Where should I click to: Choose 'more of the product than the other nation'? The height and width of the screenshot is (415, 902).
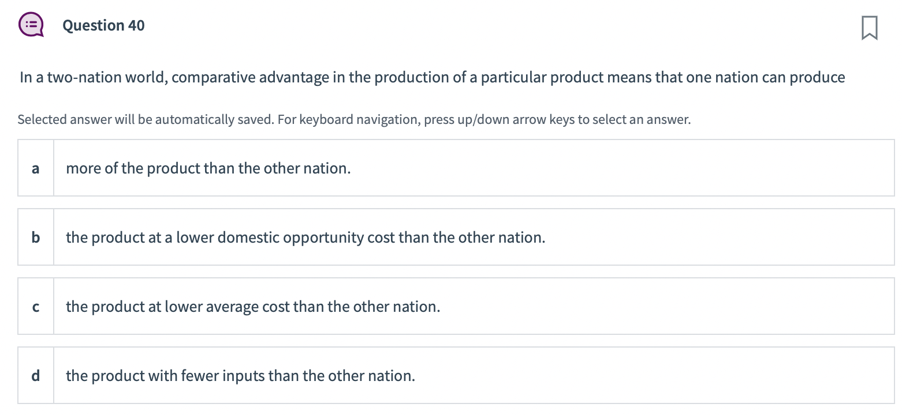[x=208, y=168]
